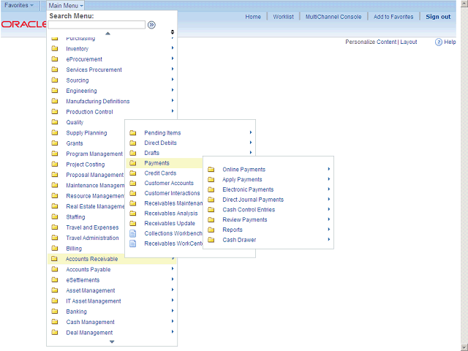Click the Banking folder icon
The image size is (468, 351).
pyautogui.click(x=55, y=312)
